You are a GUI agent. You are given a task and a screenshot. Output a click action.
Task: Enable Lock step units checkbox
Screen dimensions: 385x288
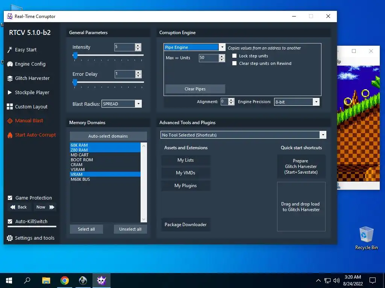pos(235,56)
